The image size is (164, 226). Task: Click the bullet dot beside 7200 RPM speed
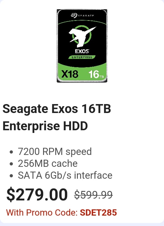[11, 152]
